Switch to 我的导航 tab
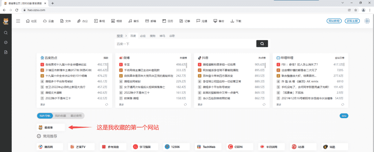374x152 pixels. [x=45, y=116]
